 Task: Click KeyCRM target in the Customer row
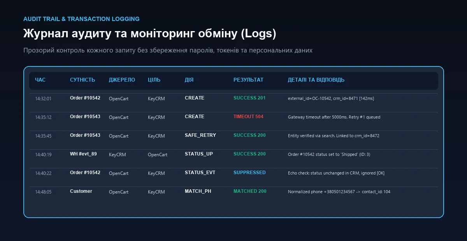pyautogui.click(x=156, y=192)
